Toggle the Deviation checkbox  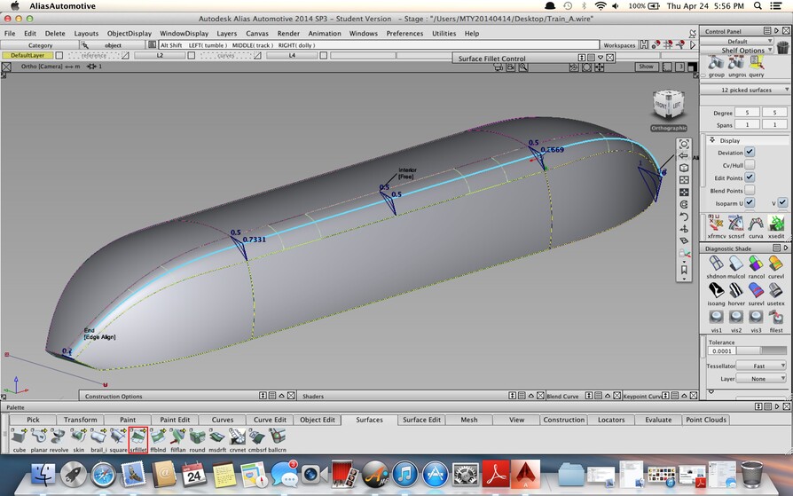pos(750,153)
